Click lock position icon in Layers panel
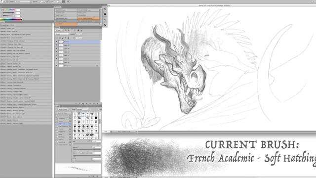316x178 pixels. tap(66, 38)
